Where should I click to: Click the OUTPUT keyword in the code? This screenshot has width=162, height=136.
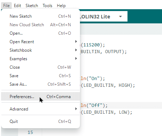click(x=113, y=52)
